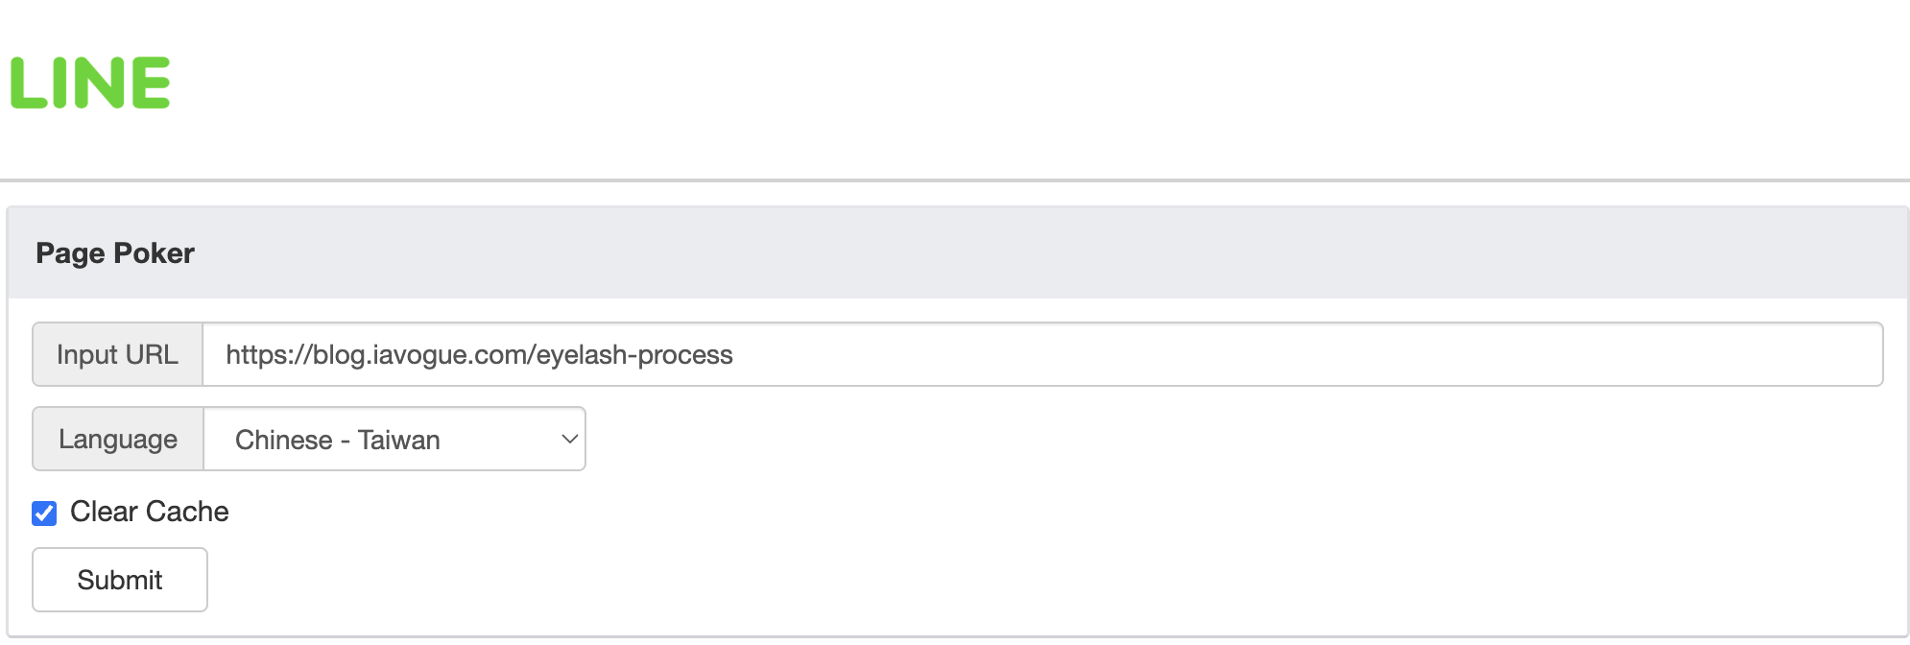
Task: Click the gray Page Poker header bar
Action: (957, 253)
